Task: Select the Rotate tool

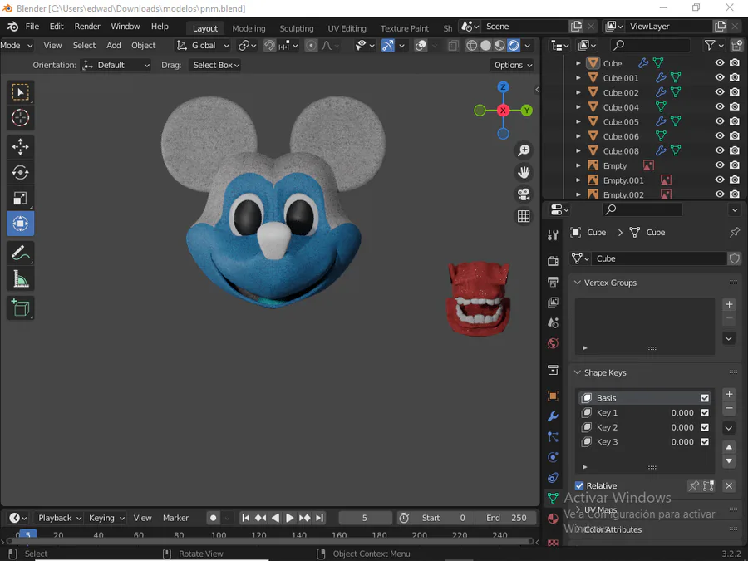Action: pyautogui.click(x=21, y=173)
